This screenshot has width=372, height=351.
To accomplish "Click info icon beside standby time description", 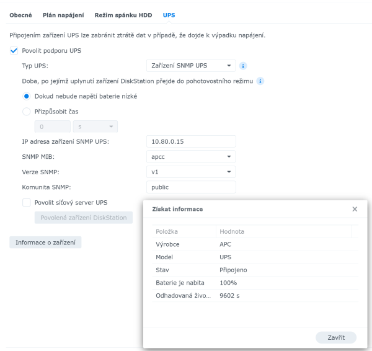I will click(261, 81).
